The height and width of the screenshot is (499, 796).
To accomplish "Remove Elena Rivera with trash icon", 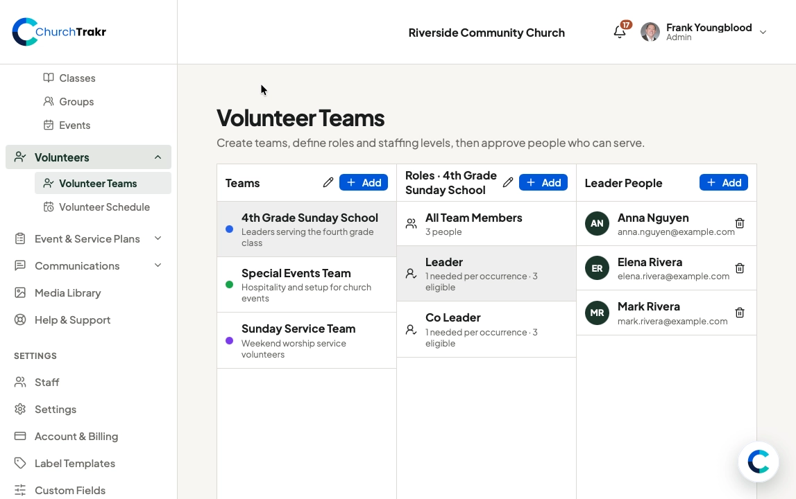I will (x=740, y=268).
